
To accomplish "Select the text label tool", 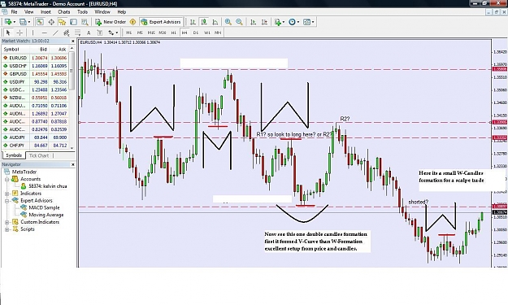I will pos(100,33).
